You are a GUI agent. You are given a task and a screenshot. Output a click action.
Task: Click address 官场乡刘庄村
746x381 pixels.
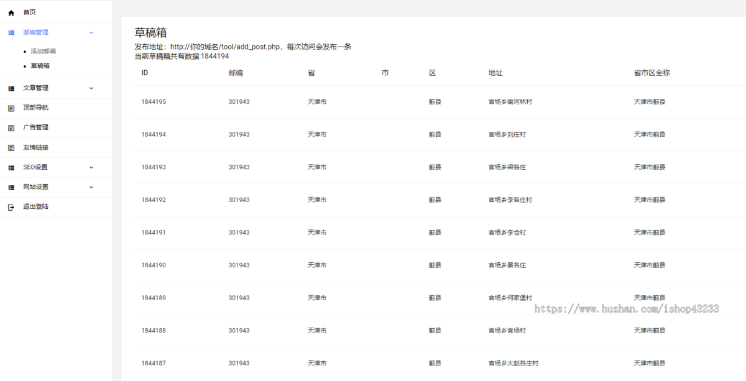[507, 134]
